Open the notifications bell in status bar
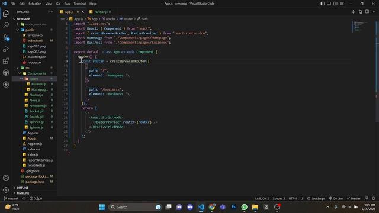 pyautogui.click(x=374, y=199)
